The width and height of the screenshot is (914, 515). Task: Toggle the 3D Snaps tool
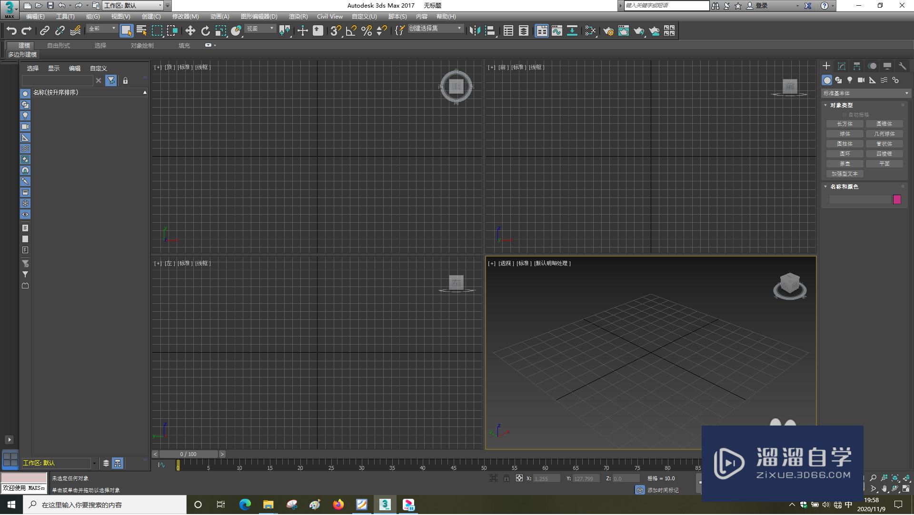335,31
